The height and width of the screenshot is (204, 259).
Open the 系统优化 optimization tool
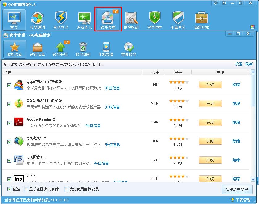tap(84, 19)
